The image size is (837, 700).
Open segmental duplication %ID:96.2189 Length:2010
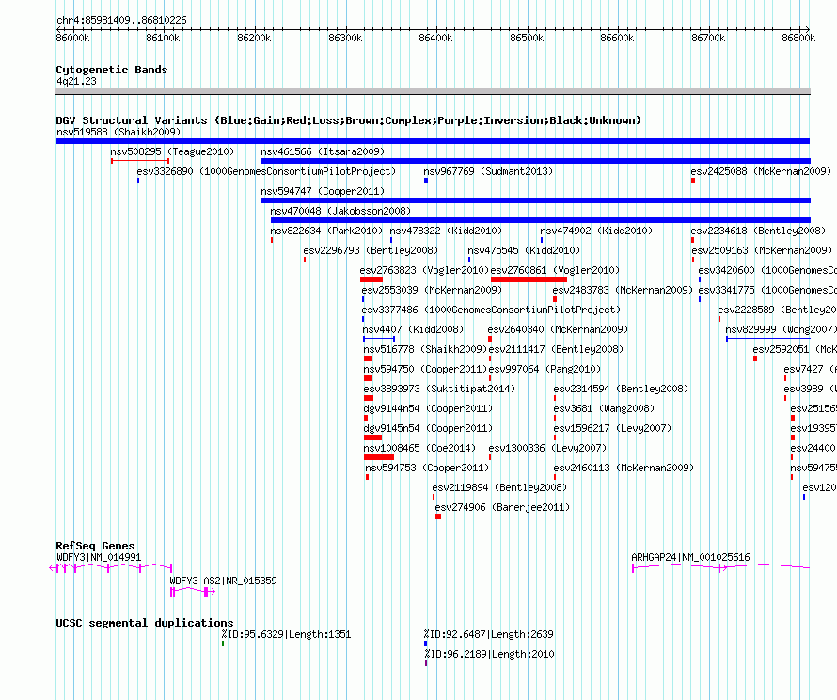[x=489, y=654]
